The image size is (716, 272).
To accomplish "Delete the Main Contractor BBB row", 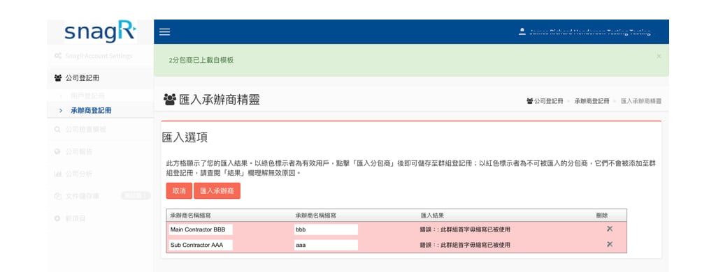I will pos(609,229).
